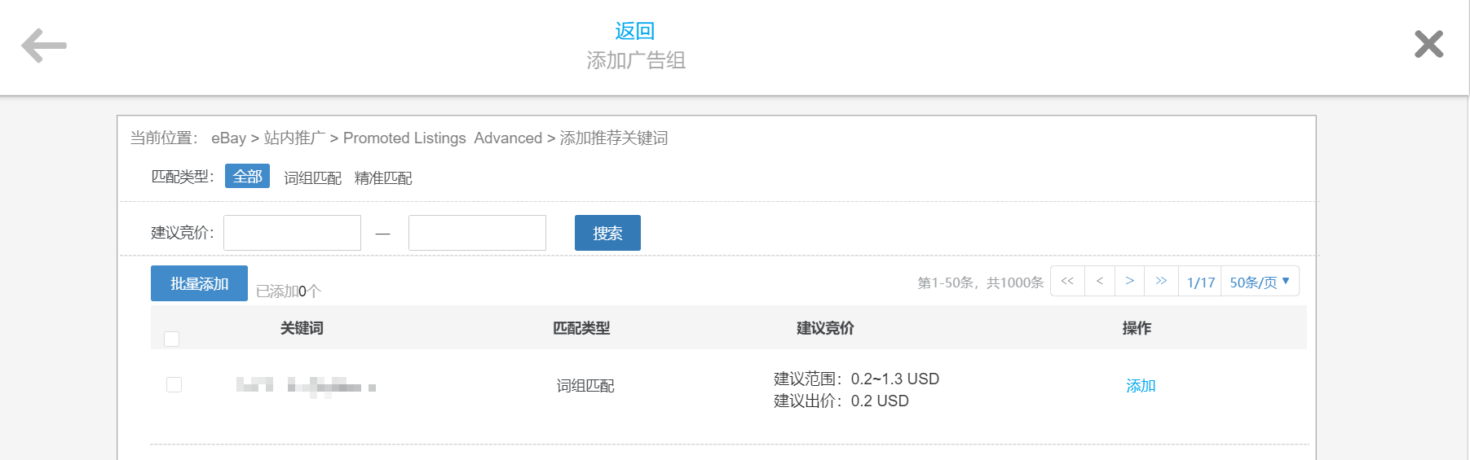
Task: Tick the select-all checkbox in header
Action: pos(171,339)
